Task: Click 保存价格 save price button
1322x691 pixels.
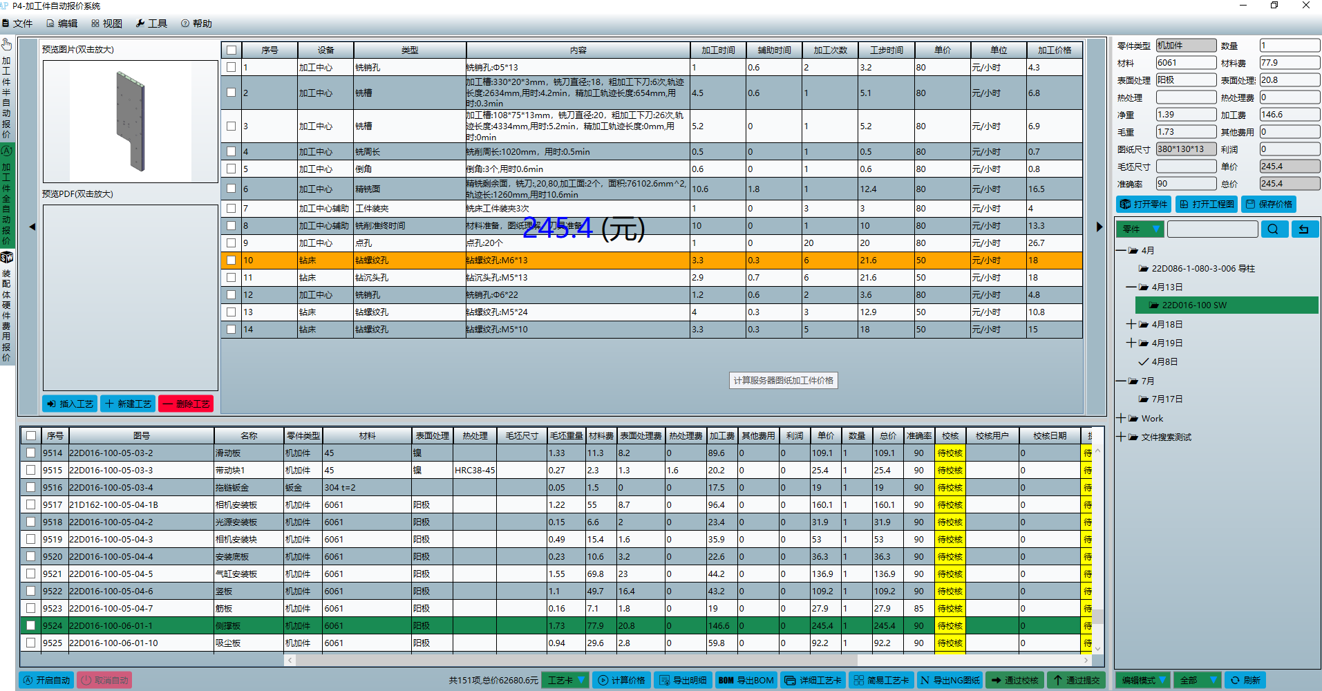Action: point(1268,205)
